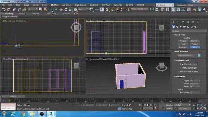
Task: Open the selection filter All dropdown
Action: coord(33,9)
